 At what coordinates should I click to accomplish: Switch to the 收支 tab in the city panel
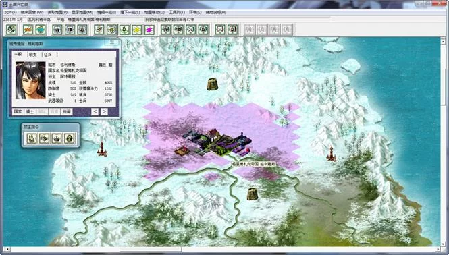click(x=33, y=55)
